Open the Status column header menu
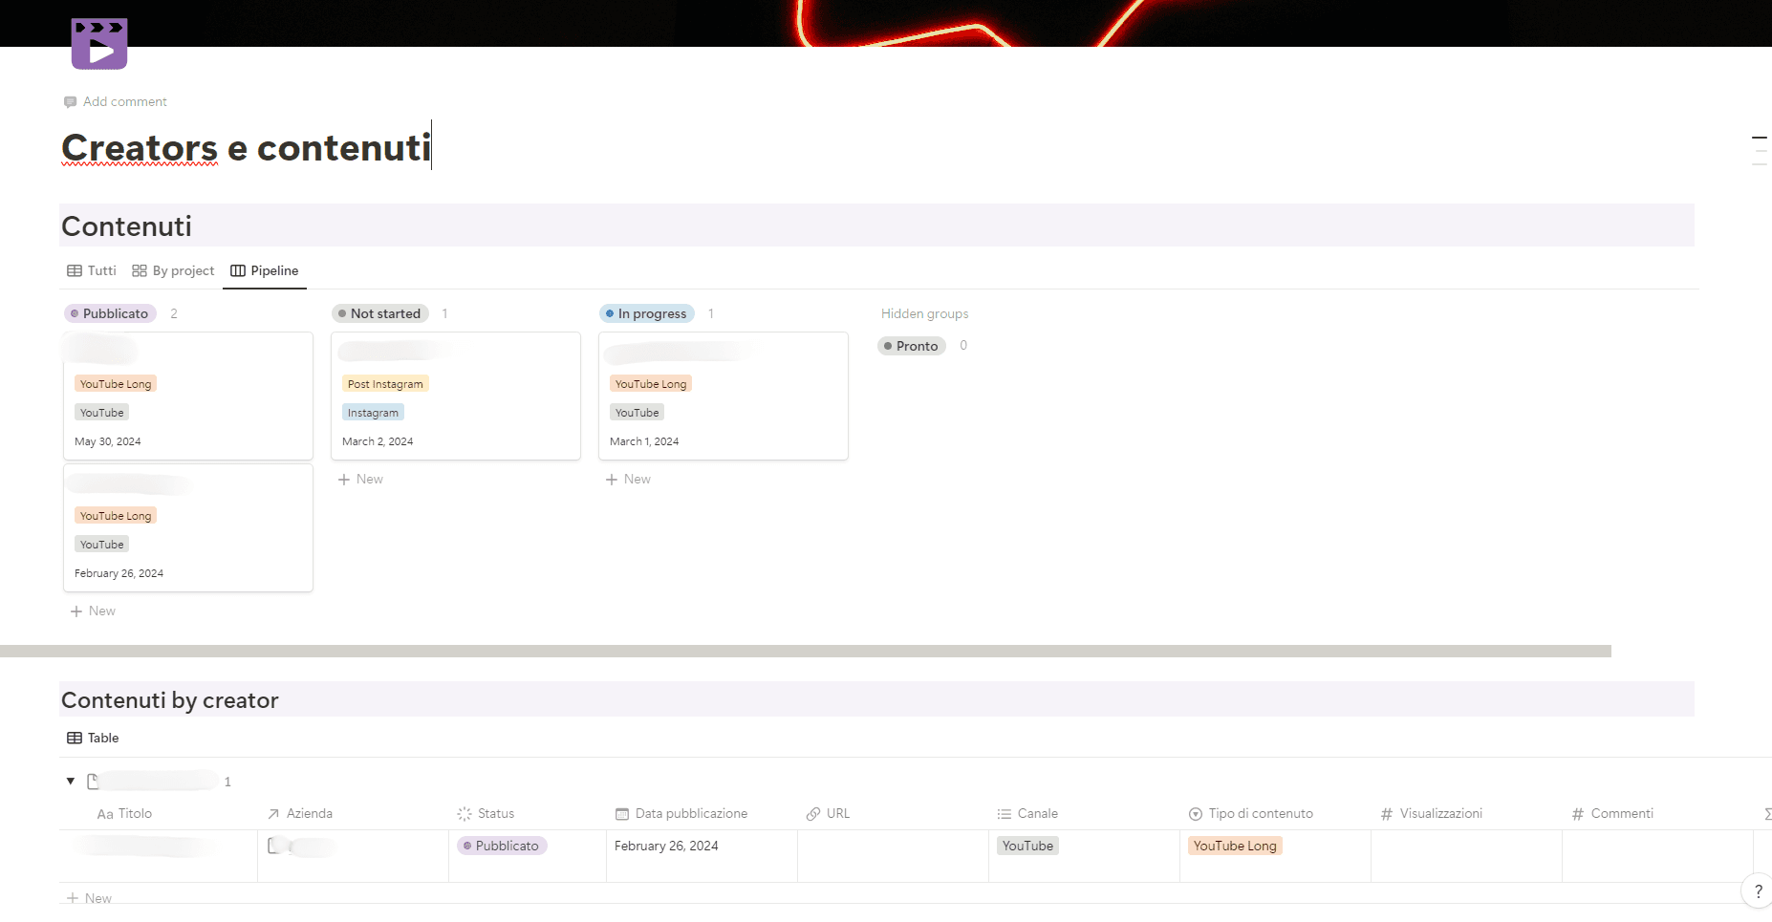1772x922 pixels. (x=495, y=813)
